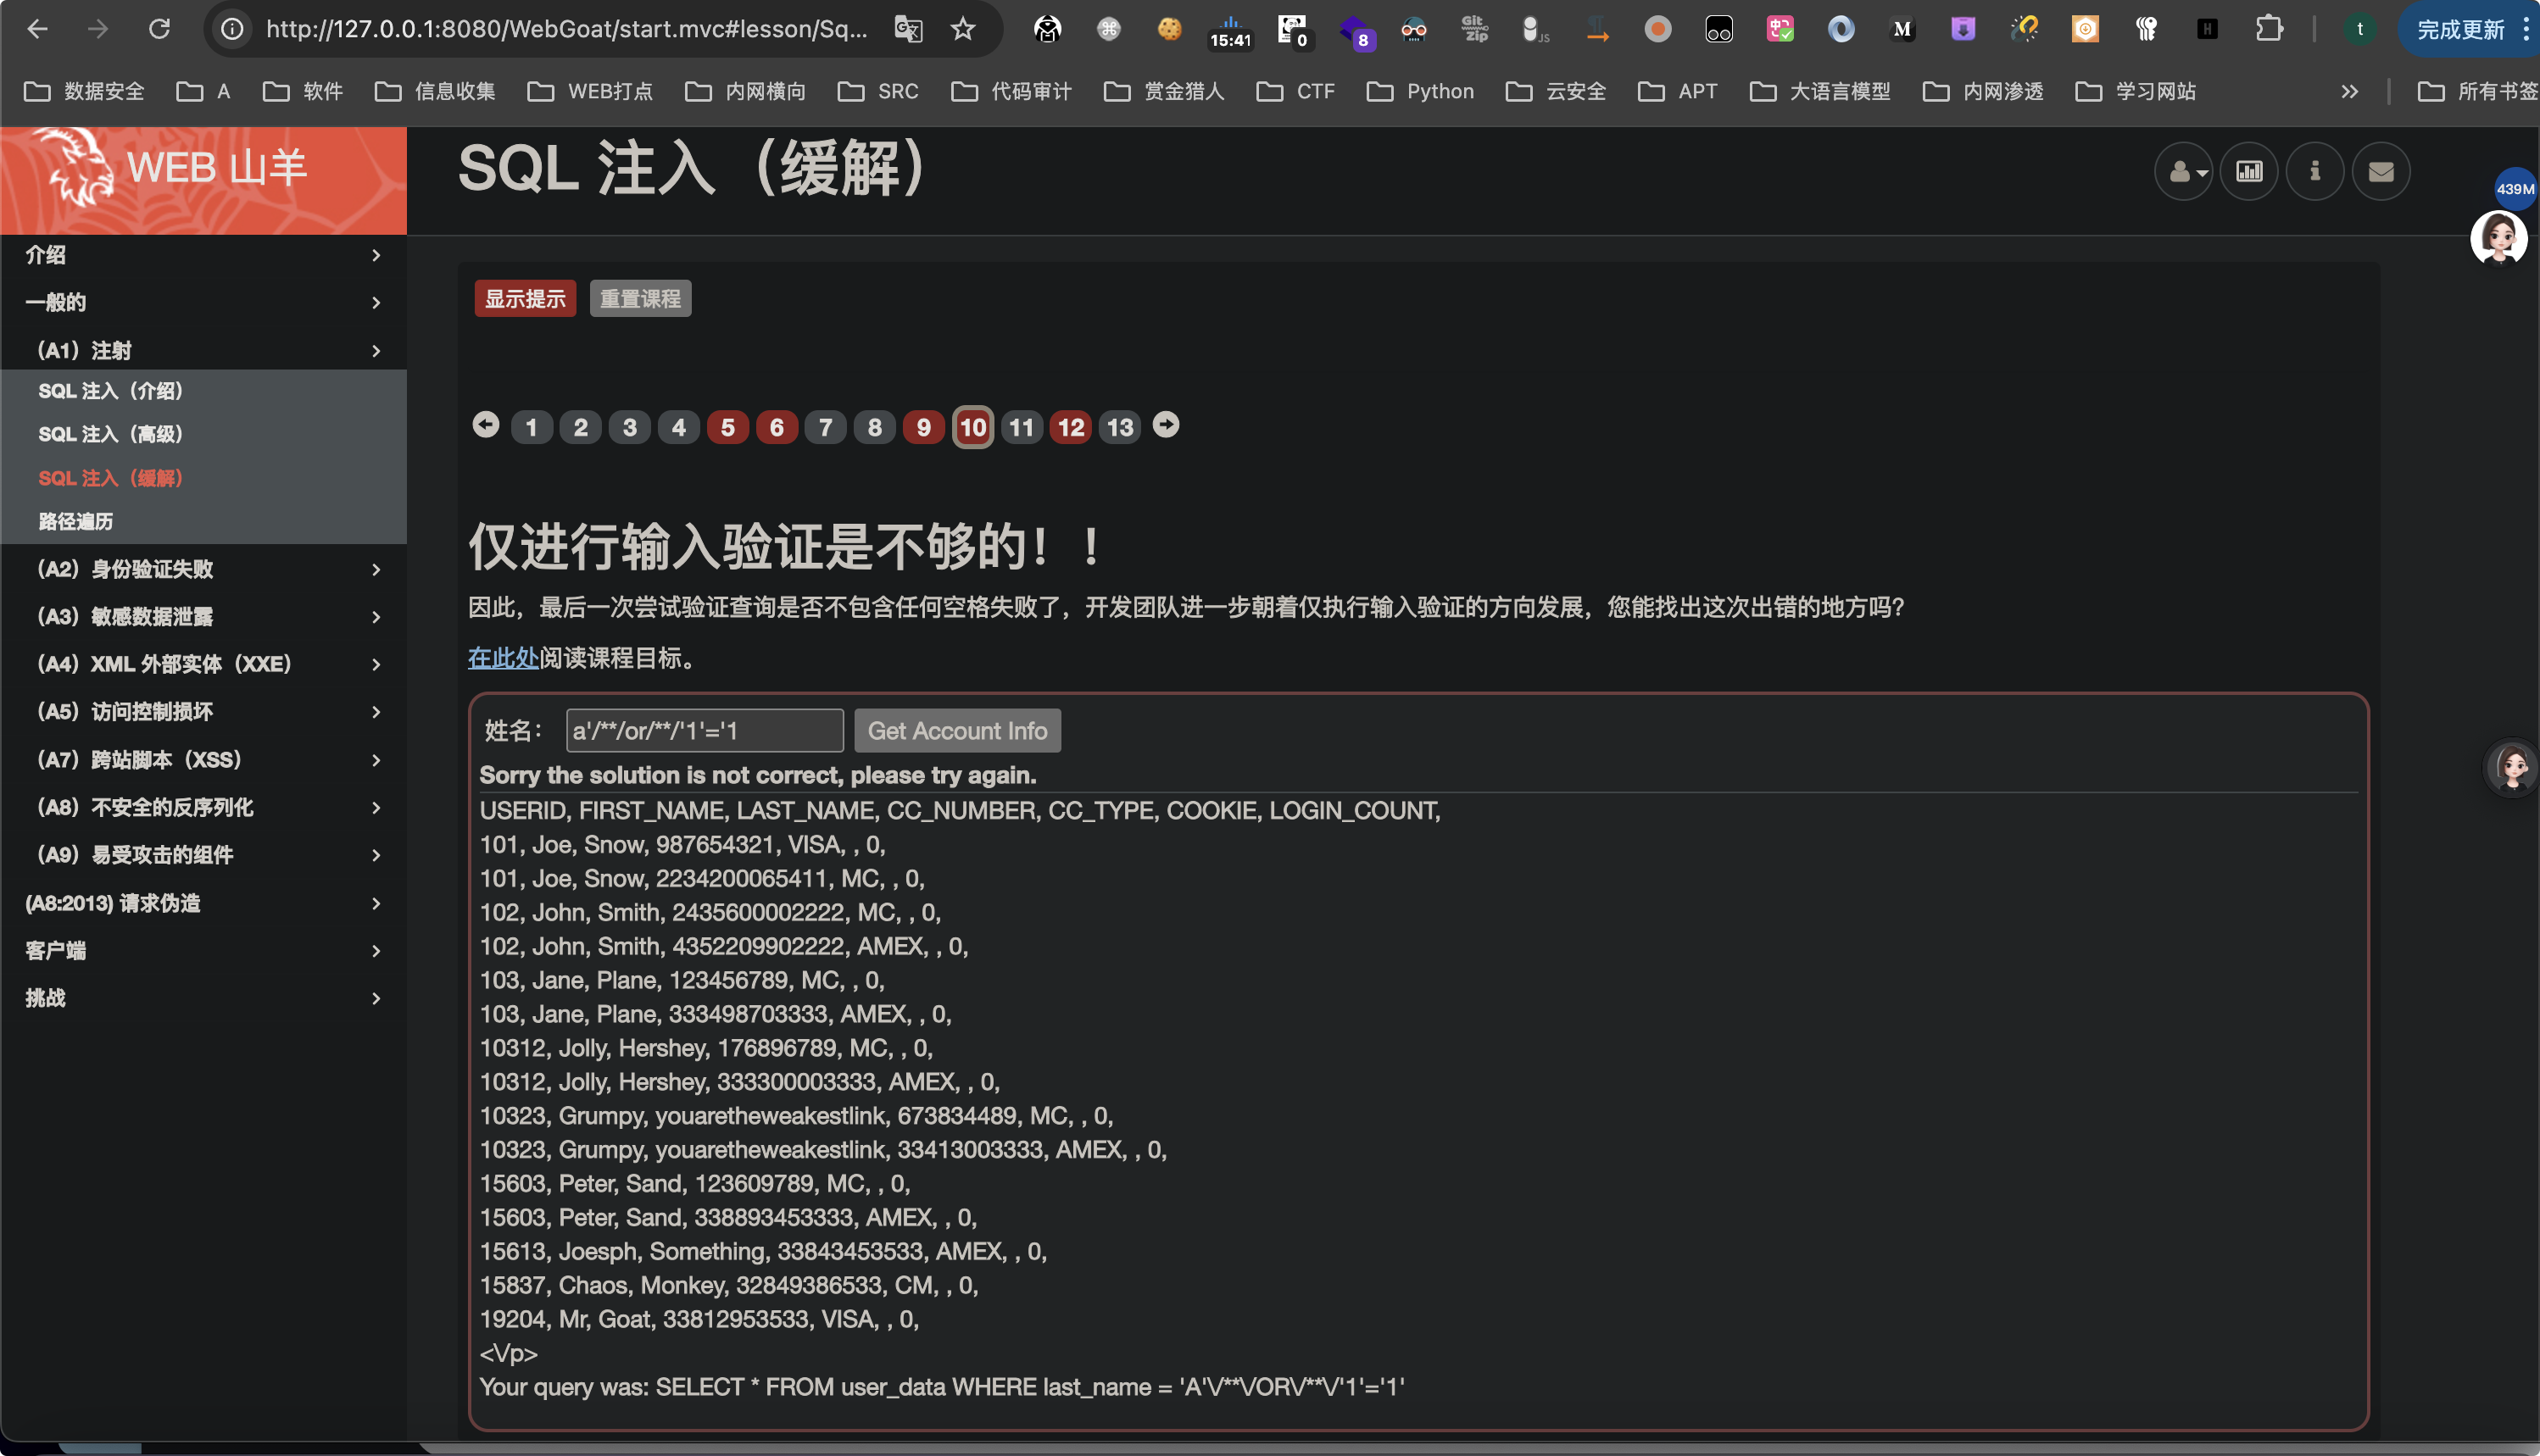Screen dimensions: 2540x1456
Task: Click the site info icon in address bar
Action: pyautogui.click(x=232, y=29)
